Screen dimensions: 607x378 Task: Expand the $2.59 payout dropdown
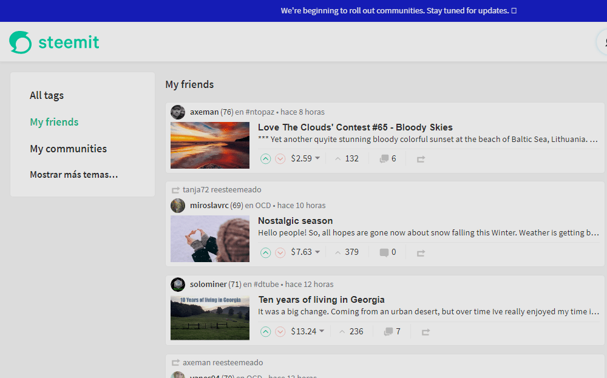coord(305,158)
